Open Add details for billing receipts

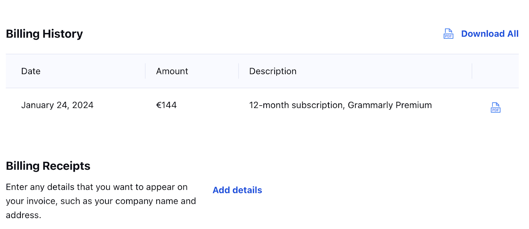pos(237,190)
